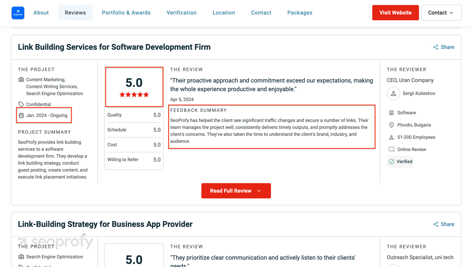Switch to the Location tab

[224, 13]
